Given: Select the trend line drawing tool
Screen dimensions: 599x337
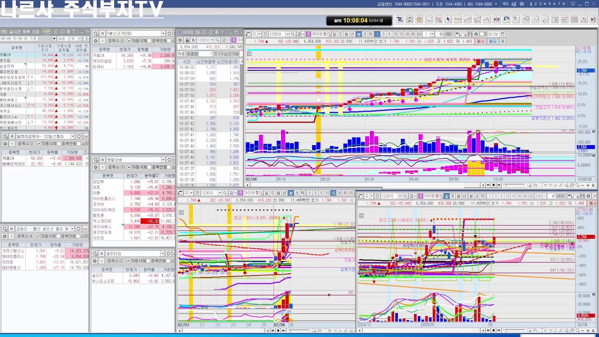Looking at the screenshot, I should click(x=468, y=19).
